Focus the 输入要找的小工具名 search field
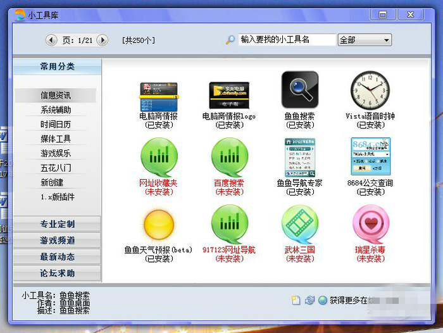 287,40
